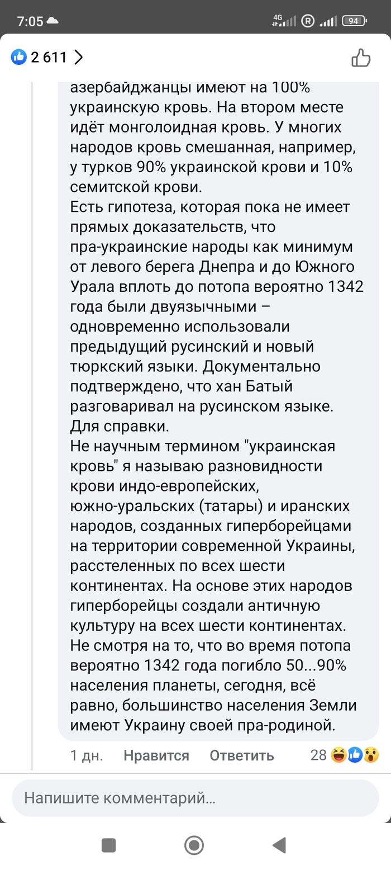This screenshot has height=870, width=391.
Task: Tap the 4G signal indicator
Action: (x=284, y=21)
